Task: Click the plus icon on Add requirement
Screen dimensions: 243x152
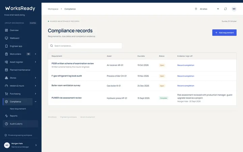Action: (x=216, y=32)
